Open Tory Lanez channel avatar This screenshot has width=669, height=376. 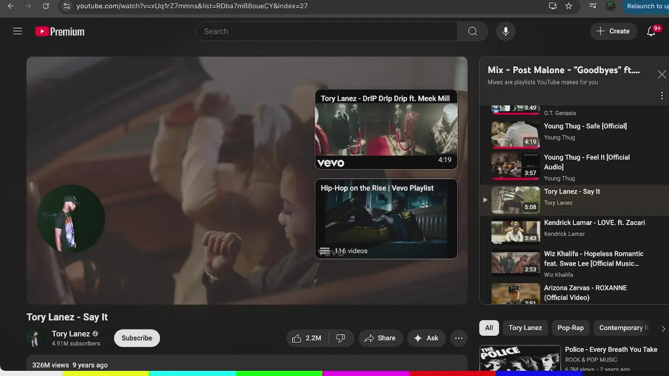[36, 338]
